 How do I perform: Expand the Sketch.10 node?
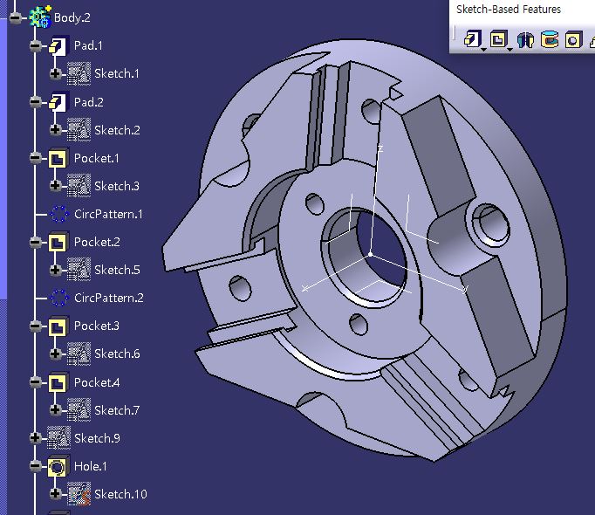point(56,494)
